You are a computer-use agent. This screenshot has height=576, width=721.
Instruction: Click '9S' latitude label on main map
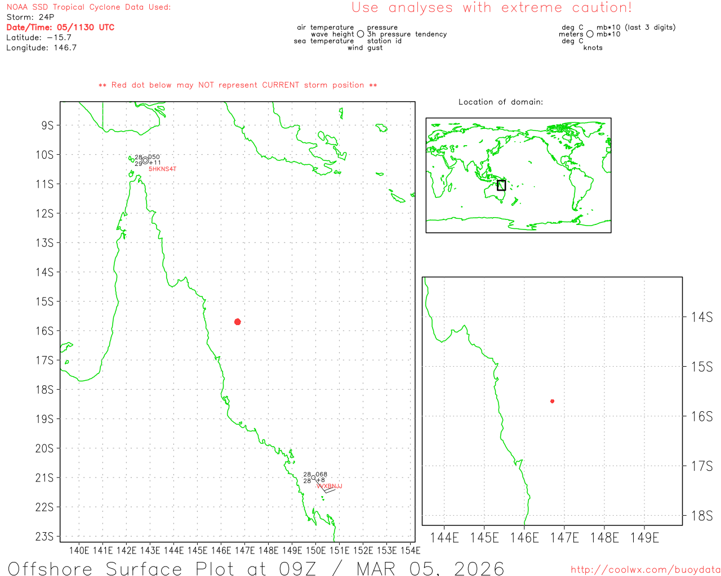(x=47, y=125)
